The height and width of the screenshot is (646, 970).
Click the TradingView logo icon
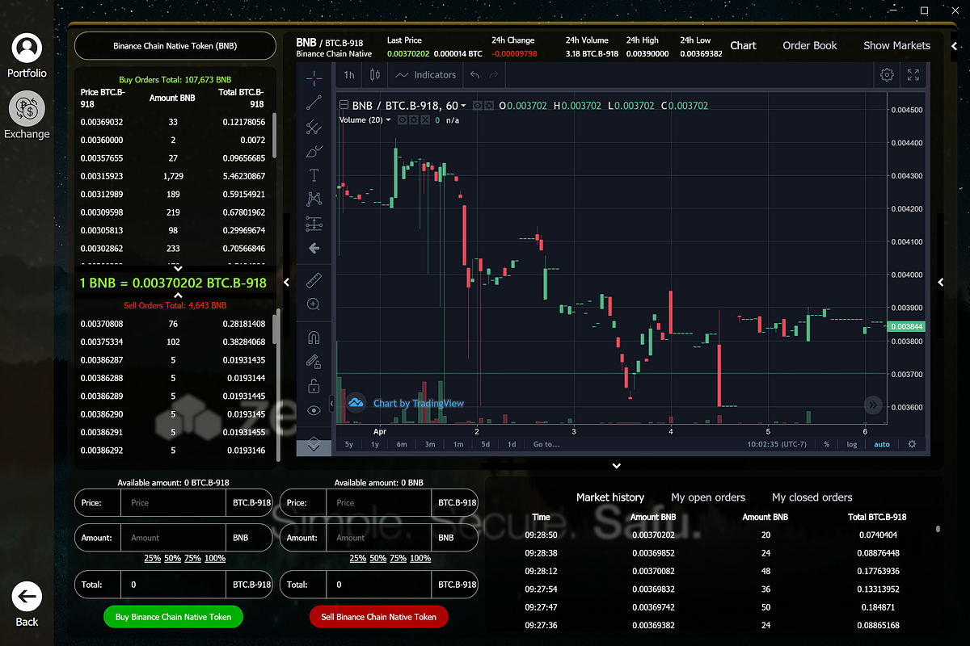point(356,402)
